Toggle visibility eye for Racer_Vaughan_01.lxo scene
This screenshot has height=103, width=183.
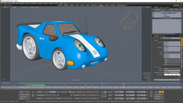click(153, 13)
